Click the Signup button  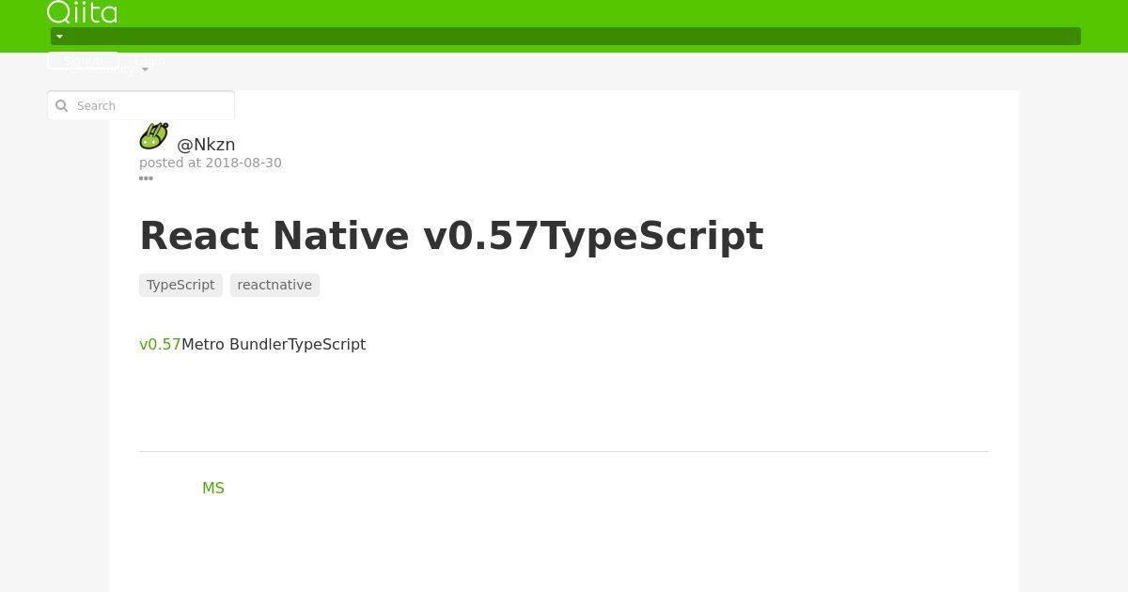click(83, 60)
